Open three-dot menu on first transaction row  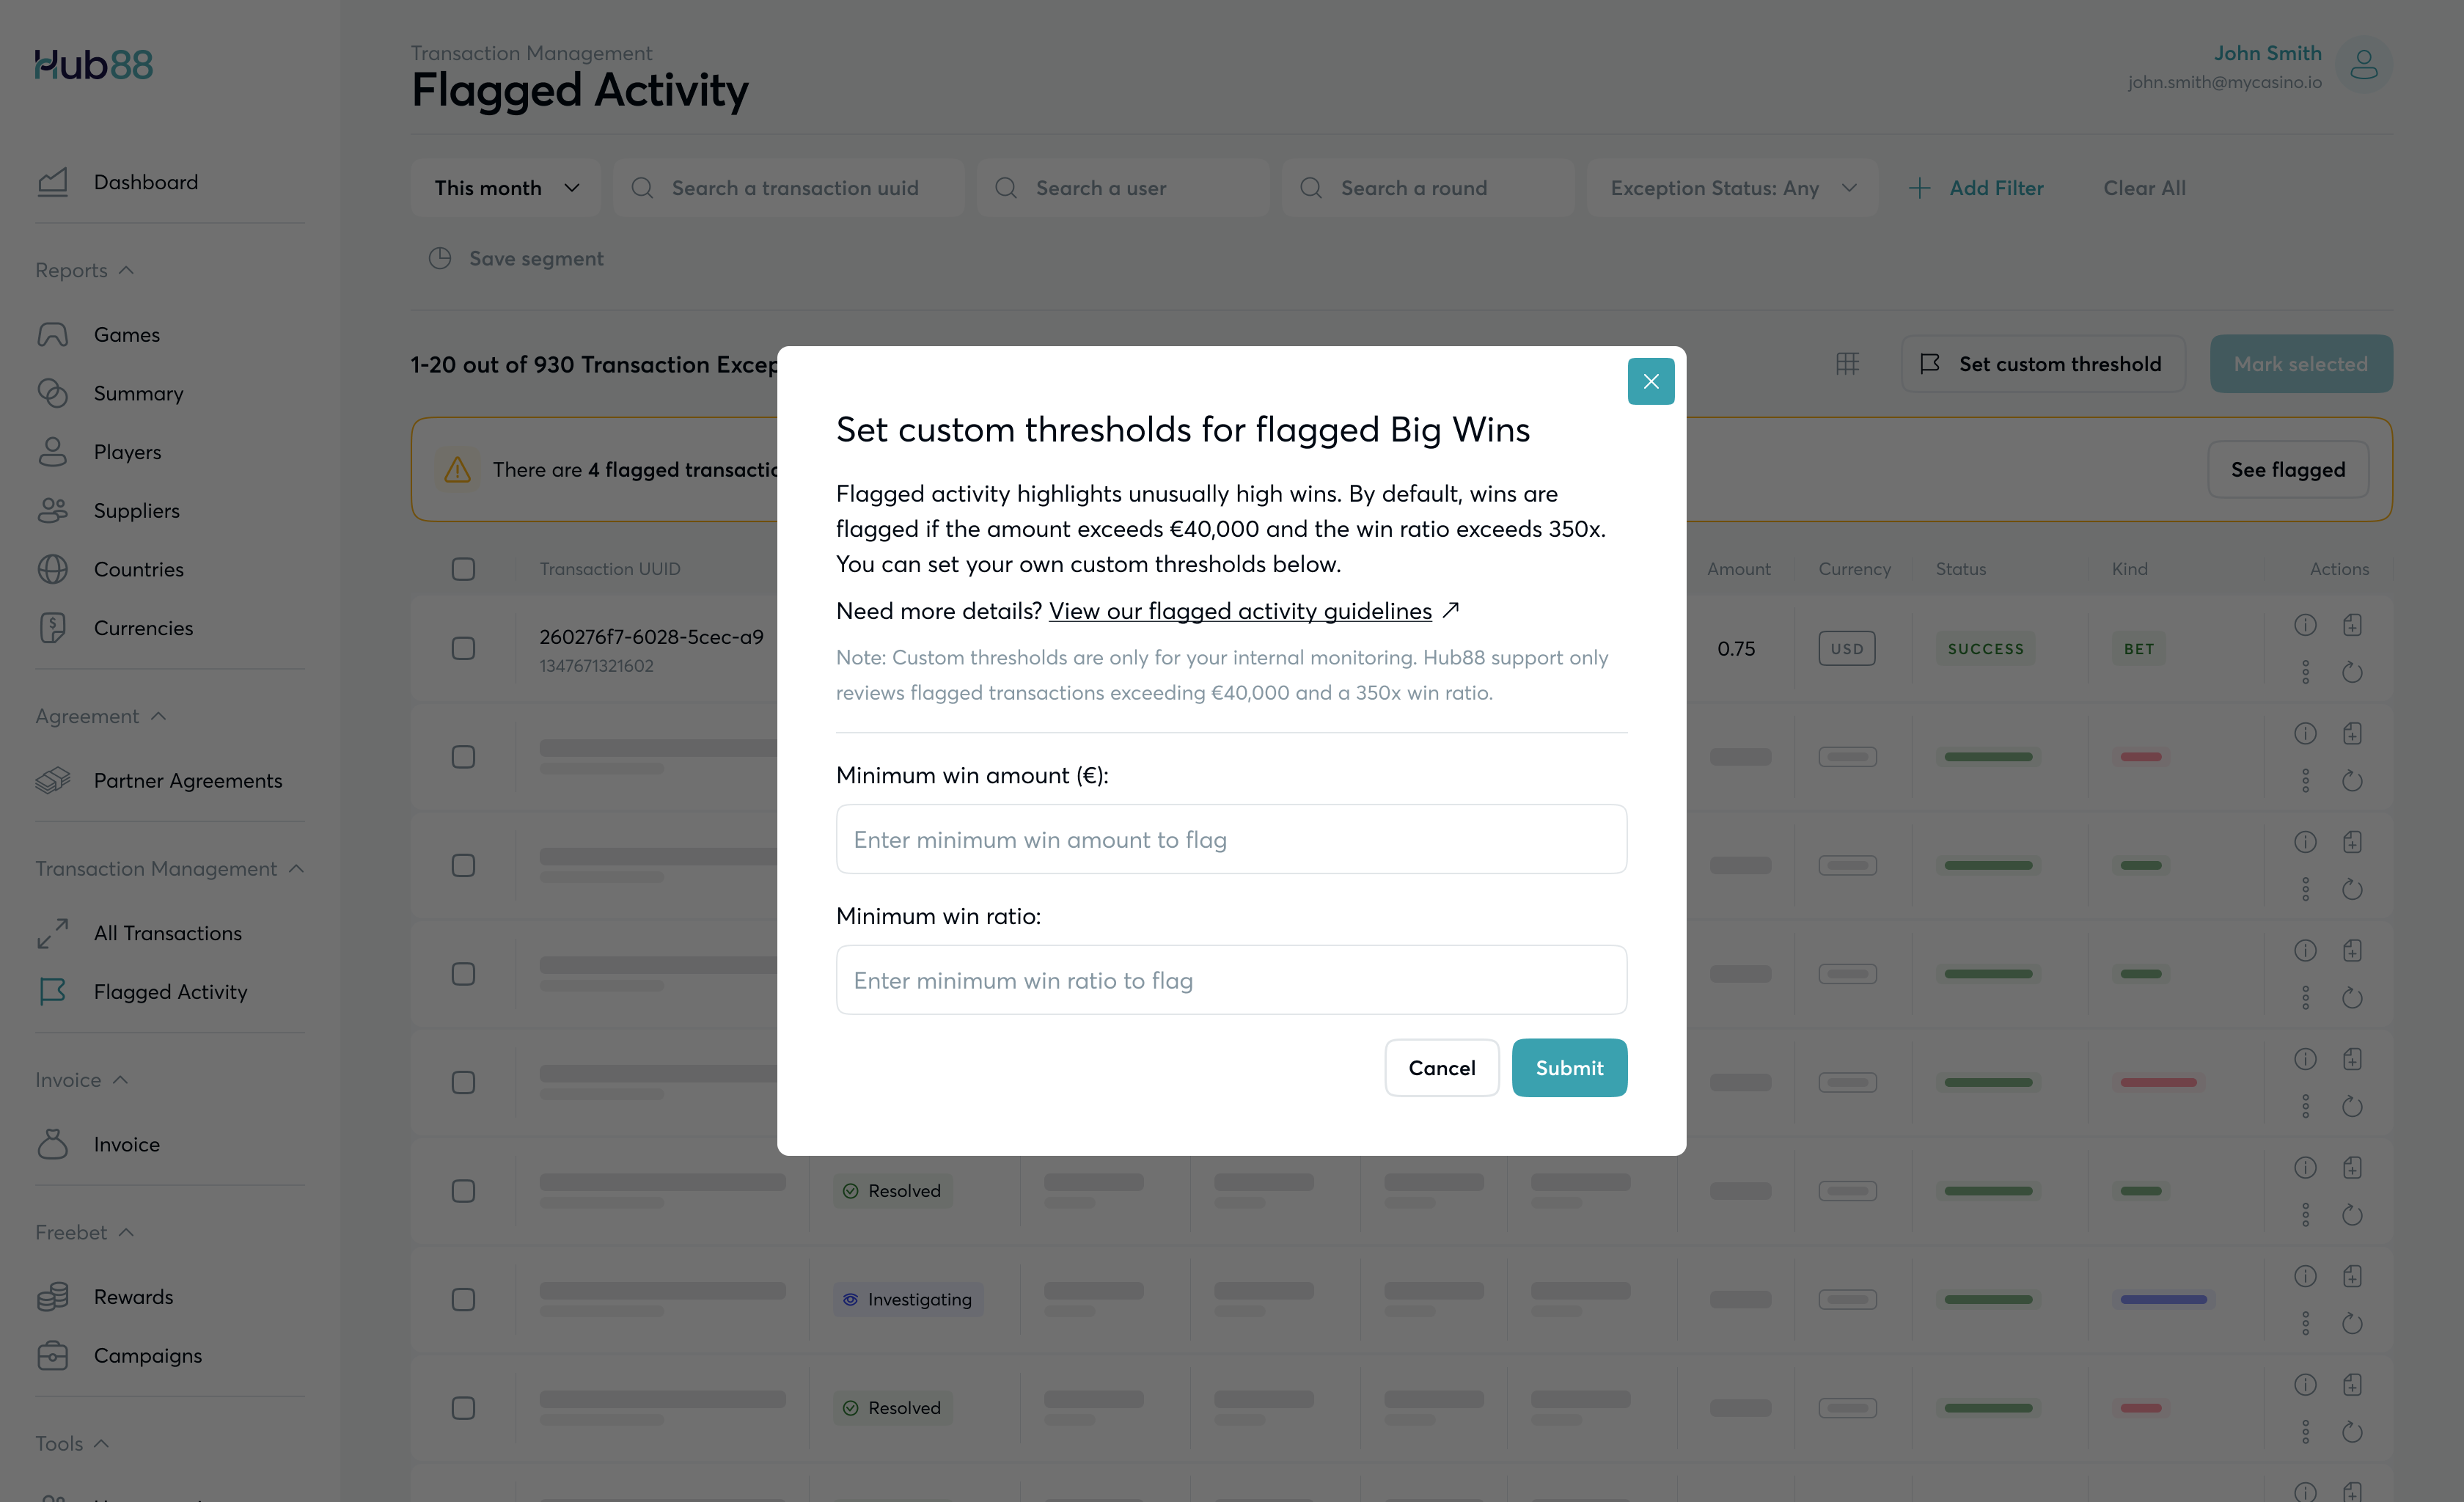[x=2305, y=672]
